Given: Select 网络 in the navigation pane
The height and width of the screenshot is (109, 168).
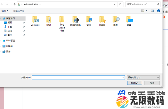Looking at the screenshot, I should click(8, 52).
